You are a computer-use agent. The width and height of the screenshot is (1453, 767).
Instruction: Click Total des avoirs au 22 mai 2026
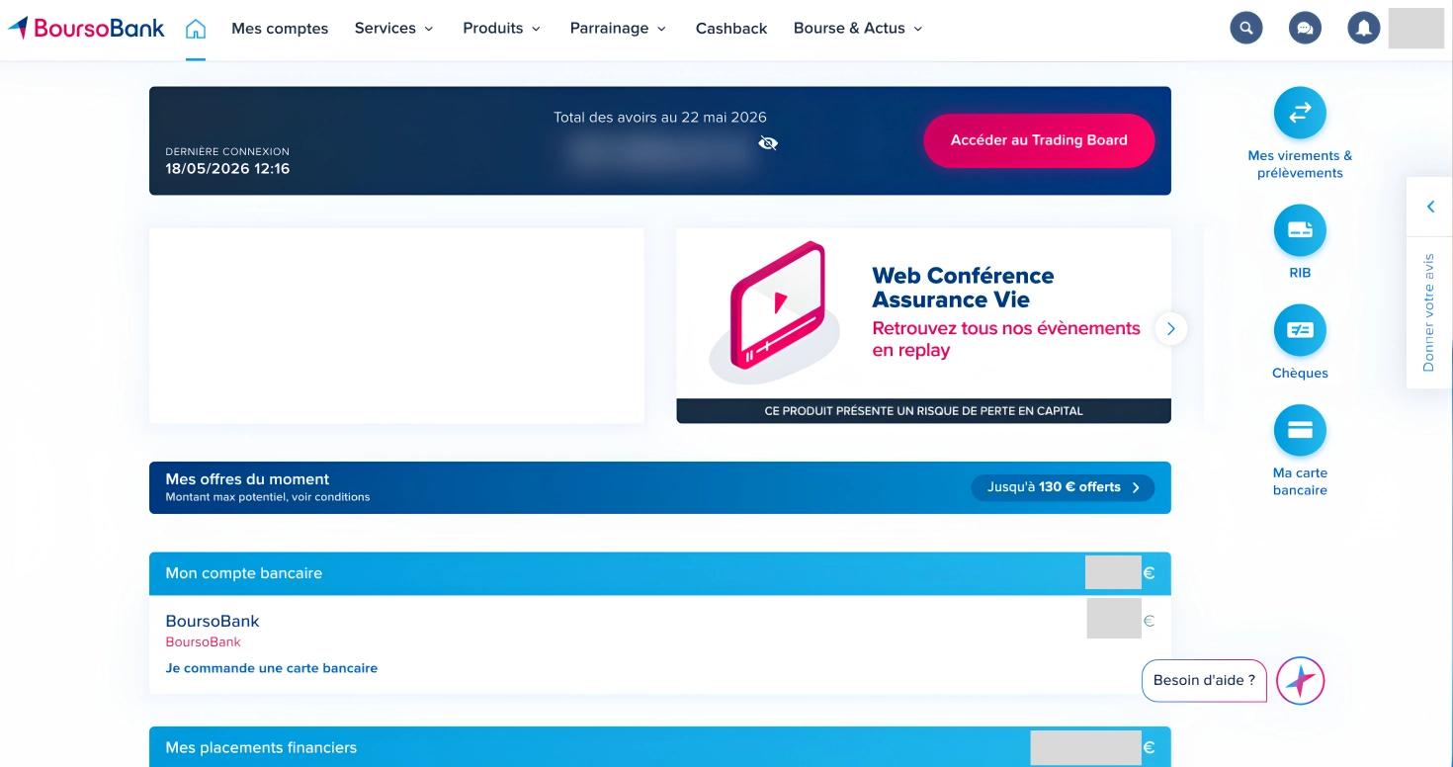[x=660, y=117]
